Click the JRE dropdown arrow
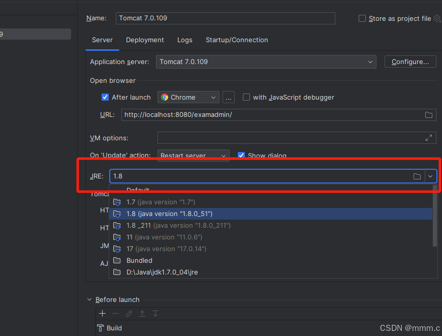This screenshot has width=442, height=336. coord(430,176)
